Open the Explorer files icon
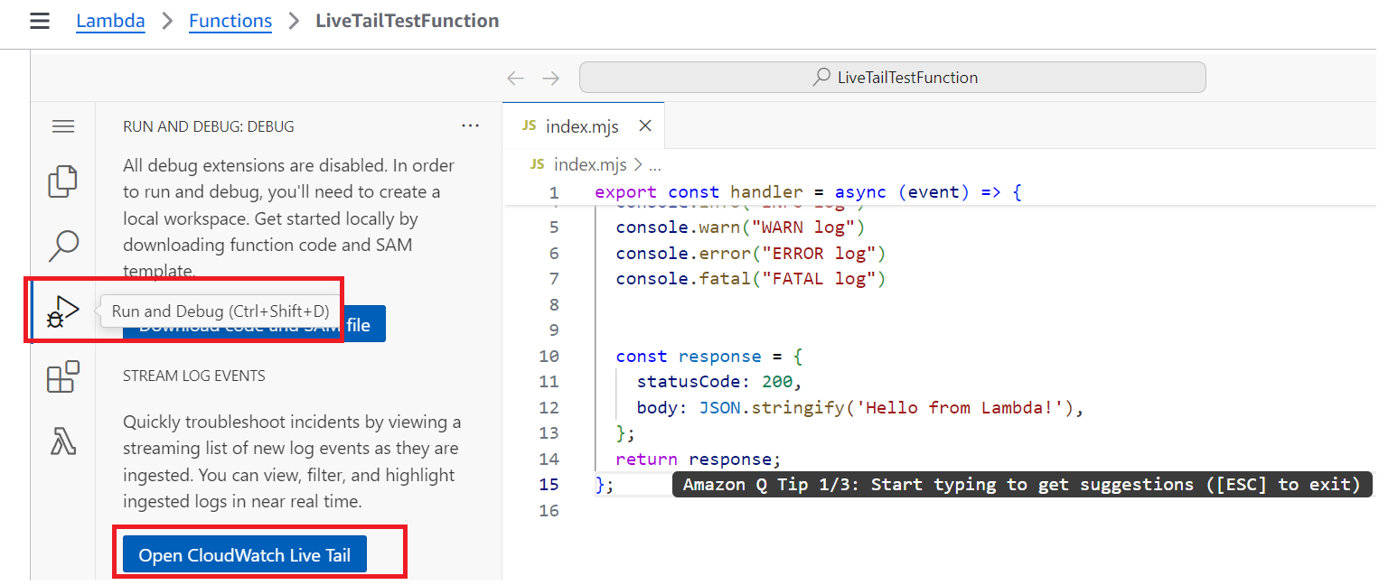The height and width of the screenshot is (585, 1379). [62, 181]
